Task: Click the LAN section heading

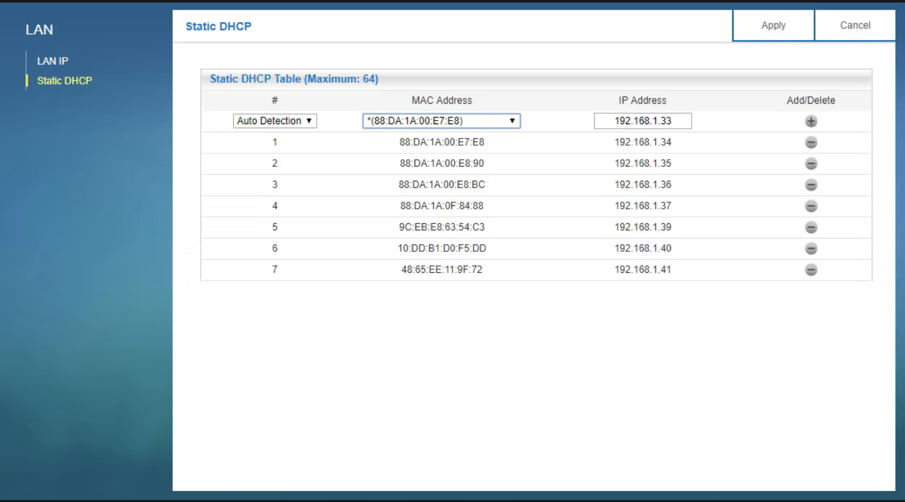Action: [40, 30]
